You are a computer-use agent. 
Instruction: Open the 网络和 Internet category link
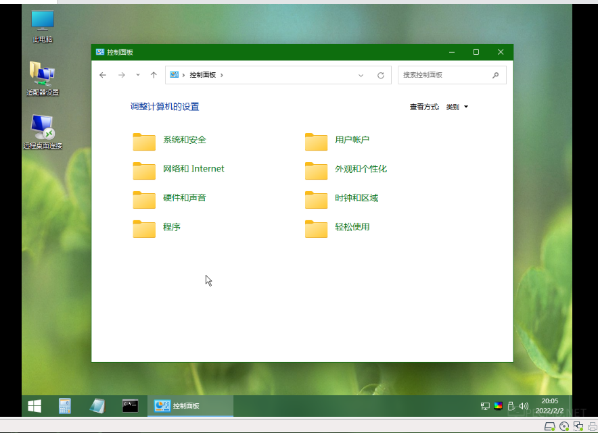pyautogui.click(x=193, y=169)
